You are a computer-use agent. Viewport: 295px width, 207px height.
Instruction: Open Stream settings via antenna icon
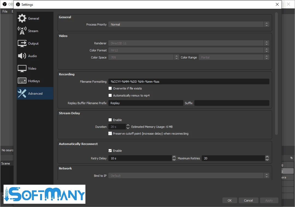(x=22, y=31)
